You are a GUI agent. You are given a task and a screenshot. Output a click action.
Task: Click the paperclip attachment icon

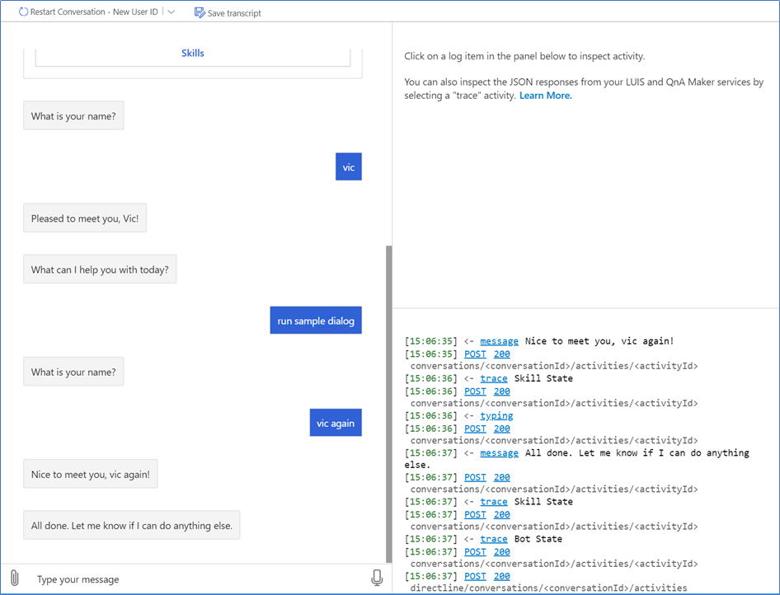[14, 579]
